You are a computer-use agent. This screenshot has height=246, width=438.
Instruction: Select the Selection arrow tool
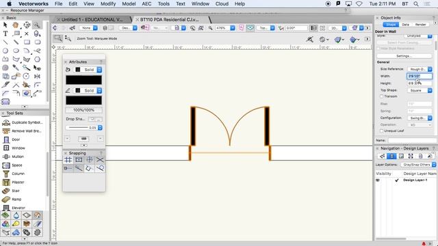[5, 25]
